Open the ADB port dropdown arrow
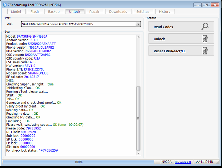Viewport: 222px width, 168px height. [138, 24]
